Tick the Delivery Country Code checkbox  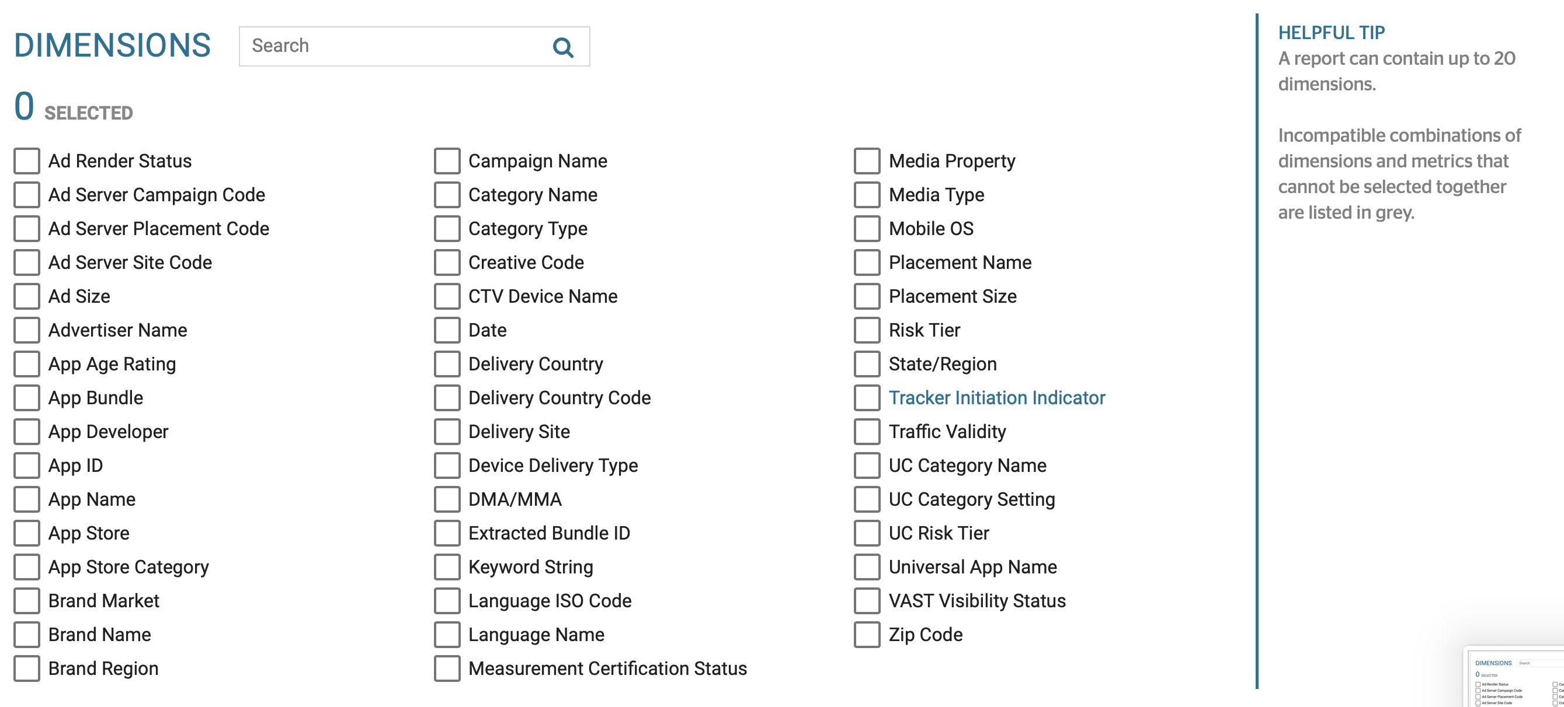point(447,398)
